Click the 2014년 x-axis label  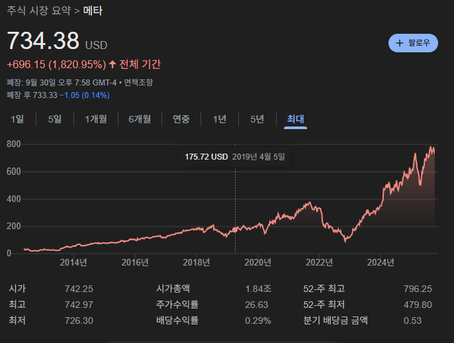click(73, 262)
